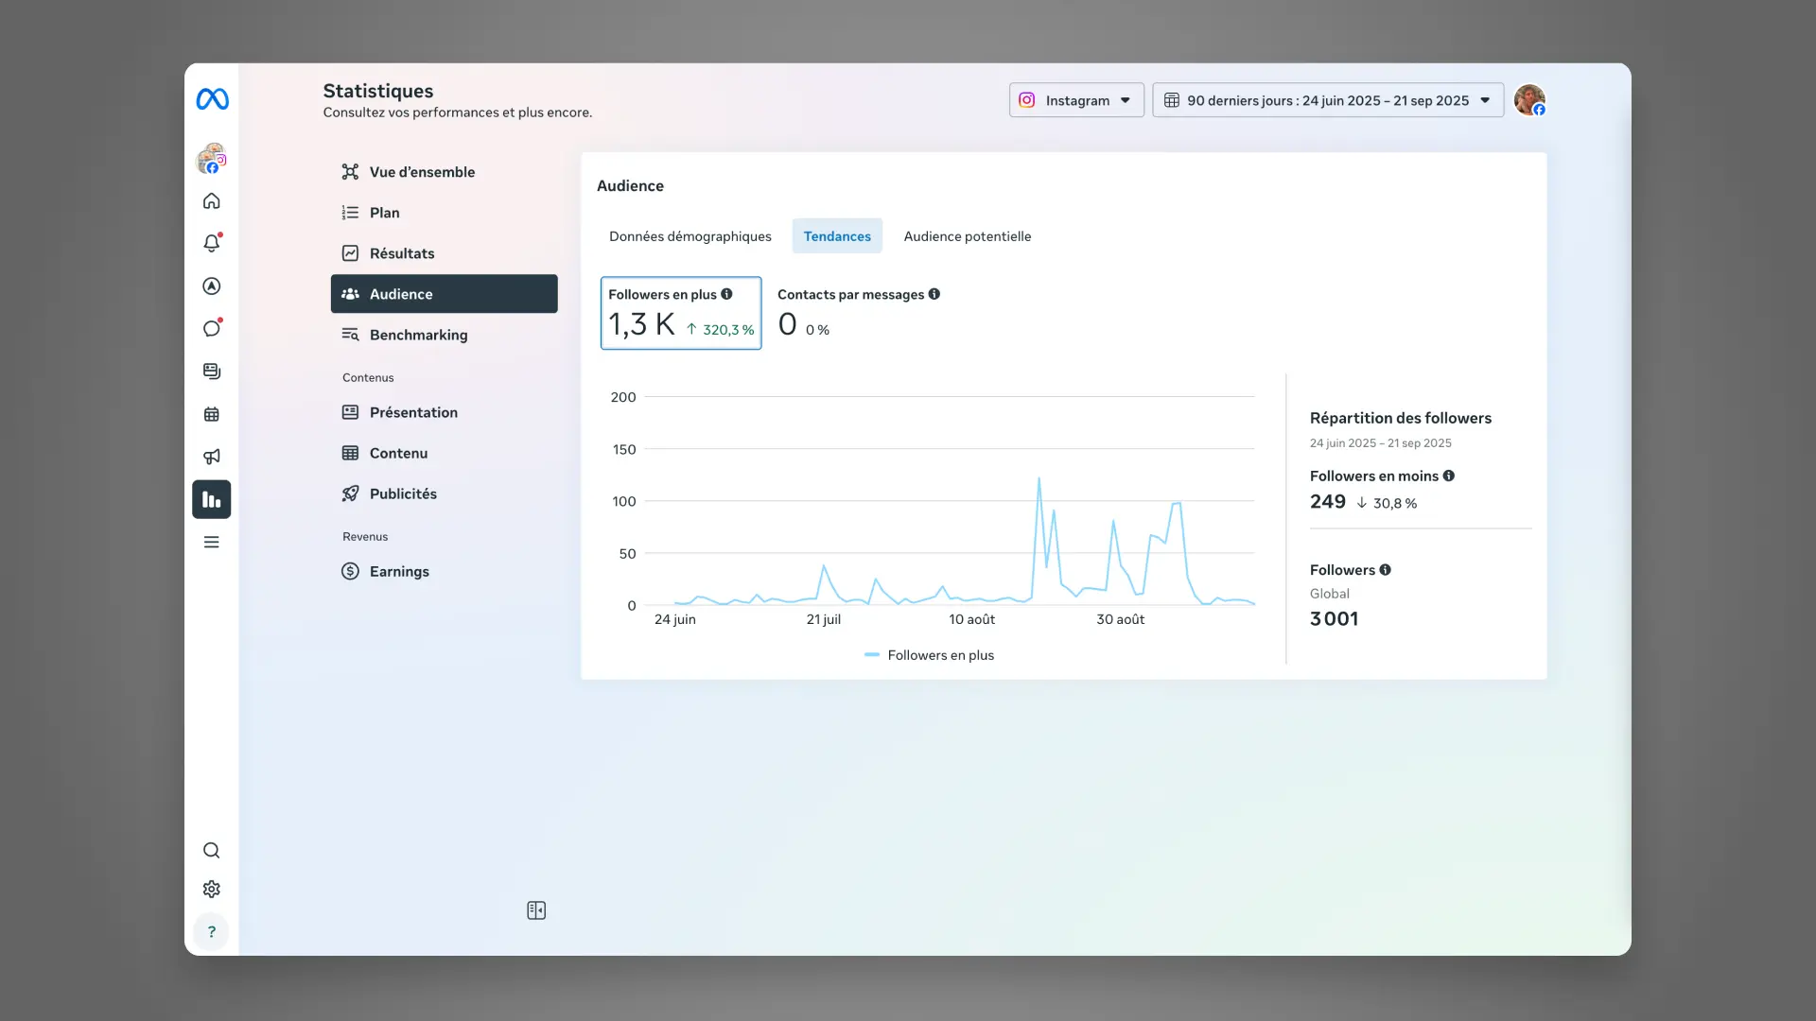This screenshot has height=1021, width=1816.
Task: Go to Benchmarking section
Action: pyautogui.click(x=418, y=335)
